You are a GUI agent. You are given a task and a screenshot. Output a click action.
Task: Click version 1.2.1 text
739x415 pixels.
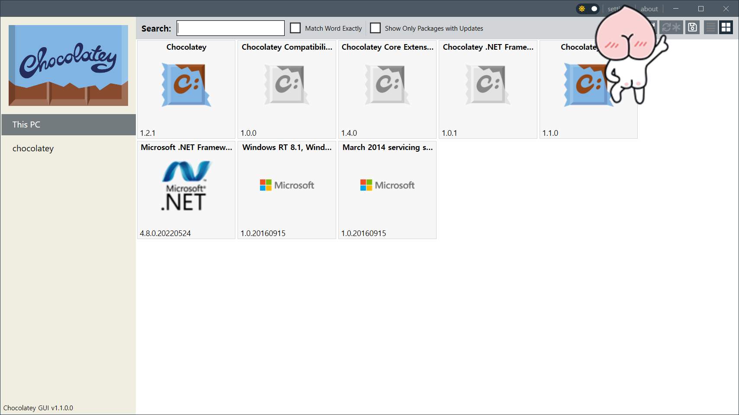pyautogui.click(x=148, y=133)
